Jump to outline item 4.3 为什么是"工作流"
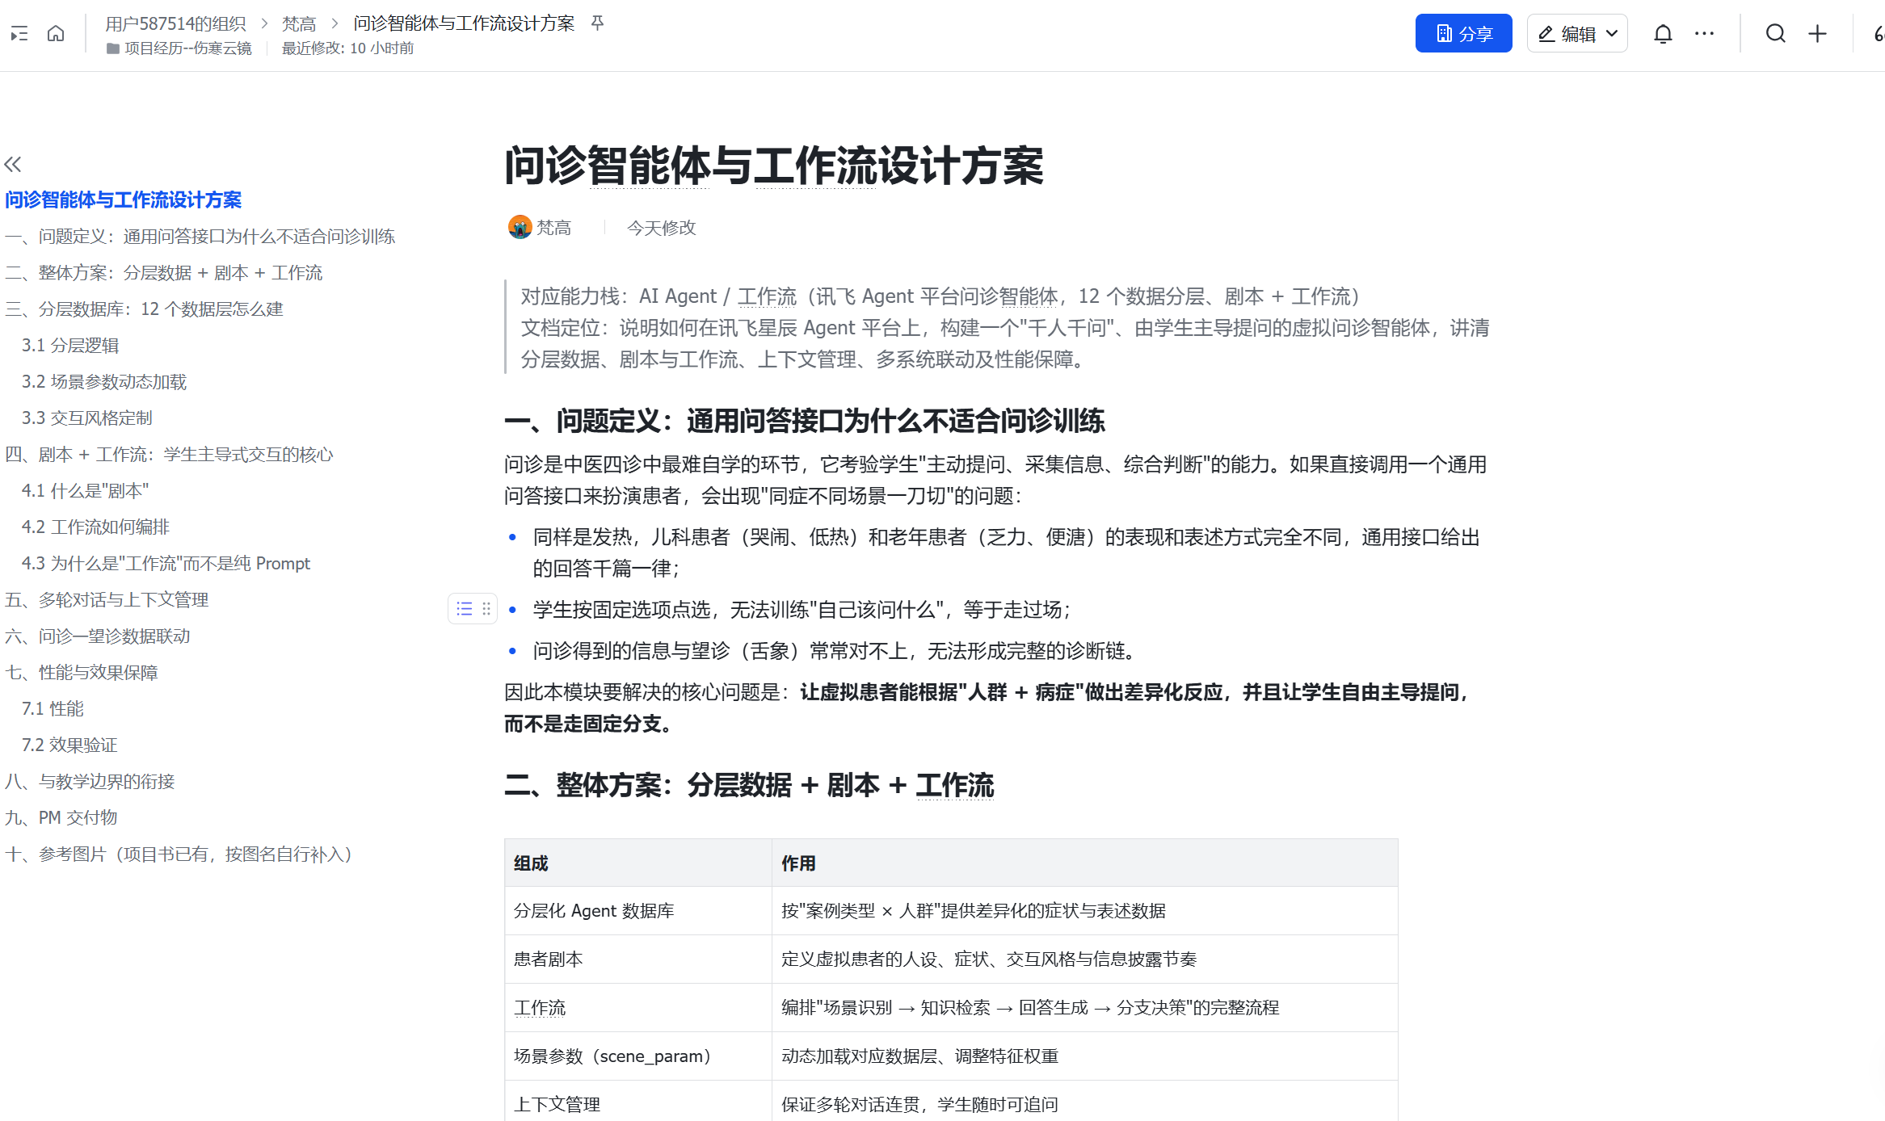This screenshot has height=1121, width=1885. tap(166, 563)
